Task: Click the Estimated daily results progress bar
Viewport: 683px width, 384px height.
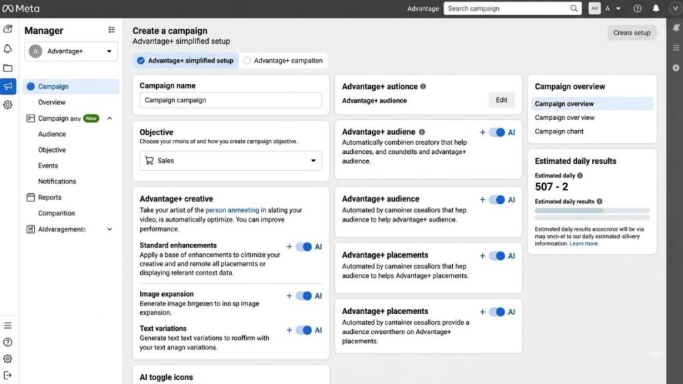Action: coord(592,211)
